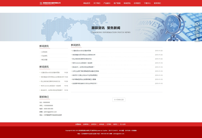Go to 产品展示 in the navigation bar
Viewport: 202px width, 138px height.
click(x=107, y=3)
